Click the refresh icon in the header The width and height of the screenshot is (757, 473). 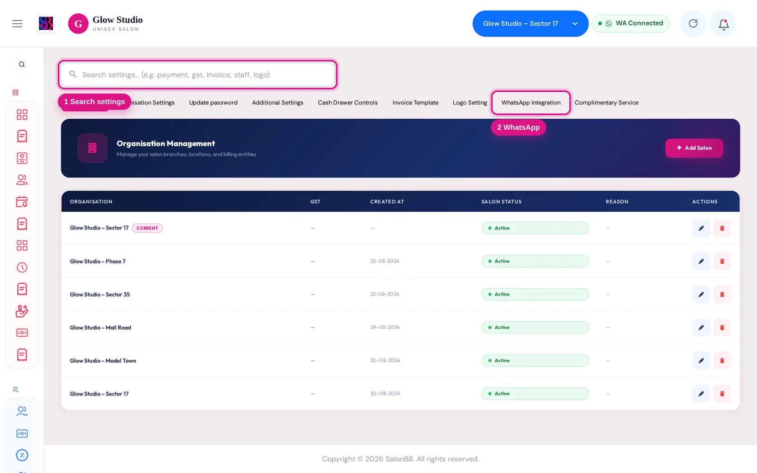[693, 24]
